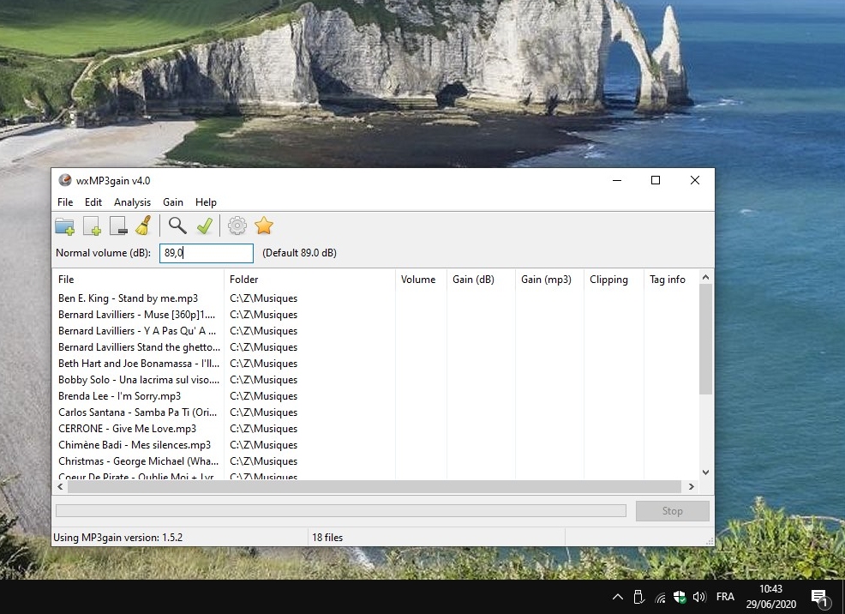Click the horizontal scrollbar thumb

point(373,487)
